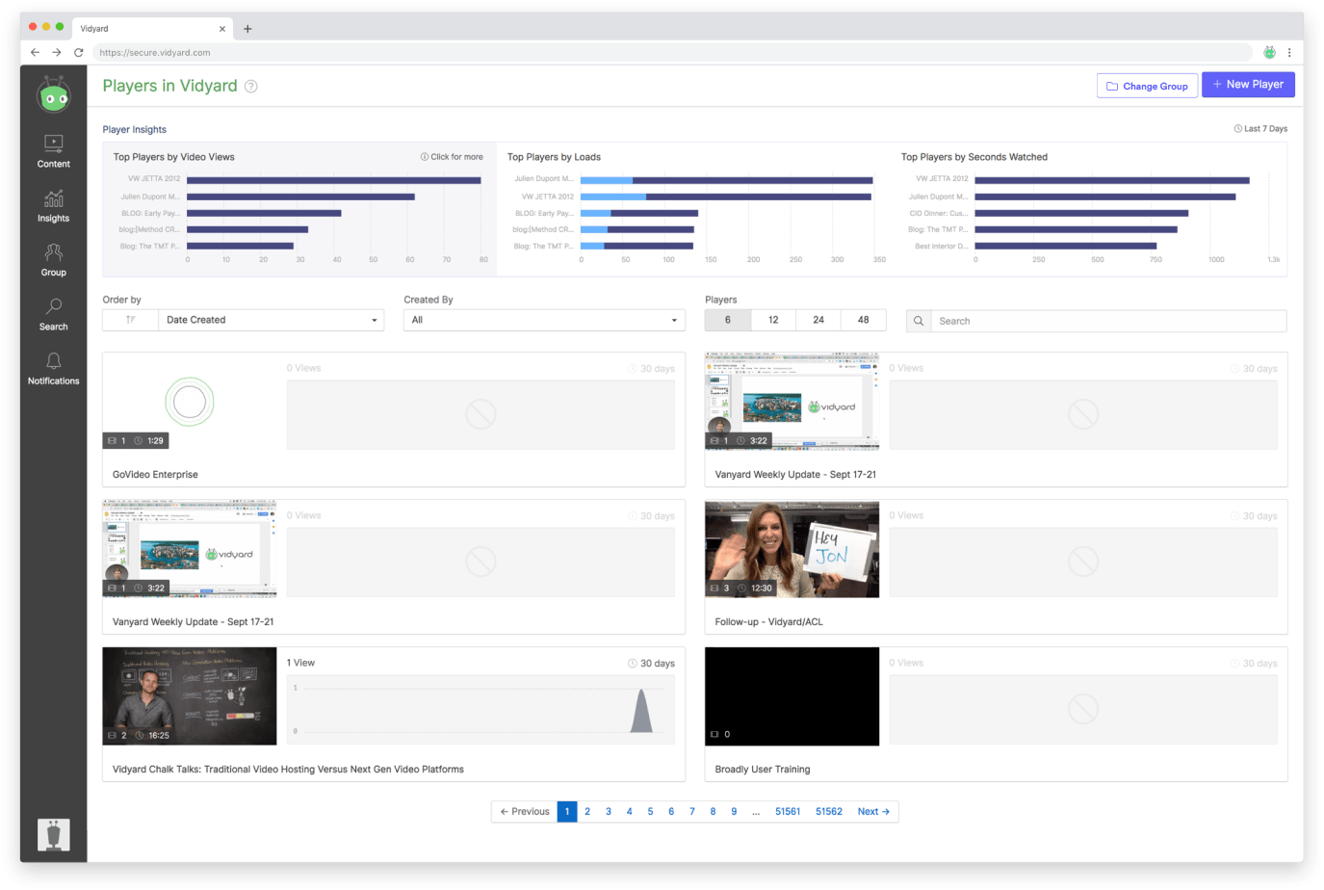
Task: Expand the Created By All dropdown
Action: (544, 320)
